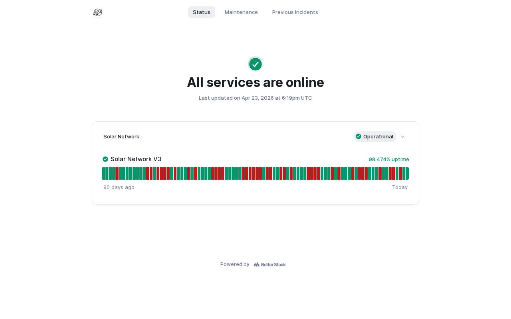Click the check icon beside Solar Network V3
Screen dimensions: 511x319
click(x=105, y=159)
